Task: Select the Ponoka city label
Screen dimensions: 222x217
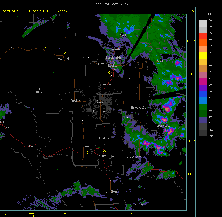Action: pyautogui.click(x=124, y=35)
